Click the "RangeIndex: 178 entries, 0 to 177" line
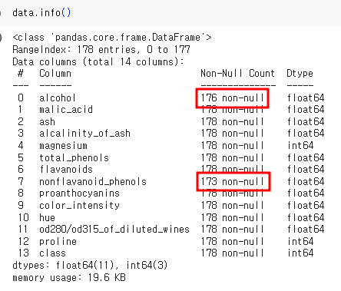This screenshot has height=291, width=341. [101, 49]
